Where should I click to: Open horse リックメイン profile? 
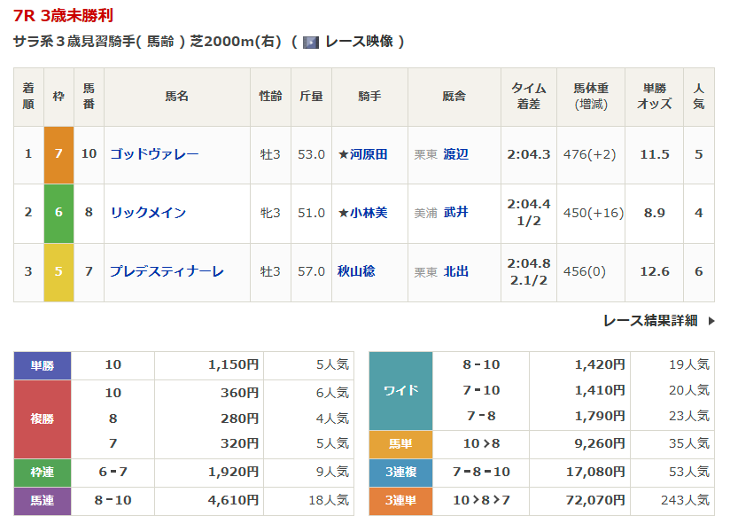148,213
